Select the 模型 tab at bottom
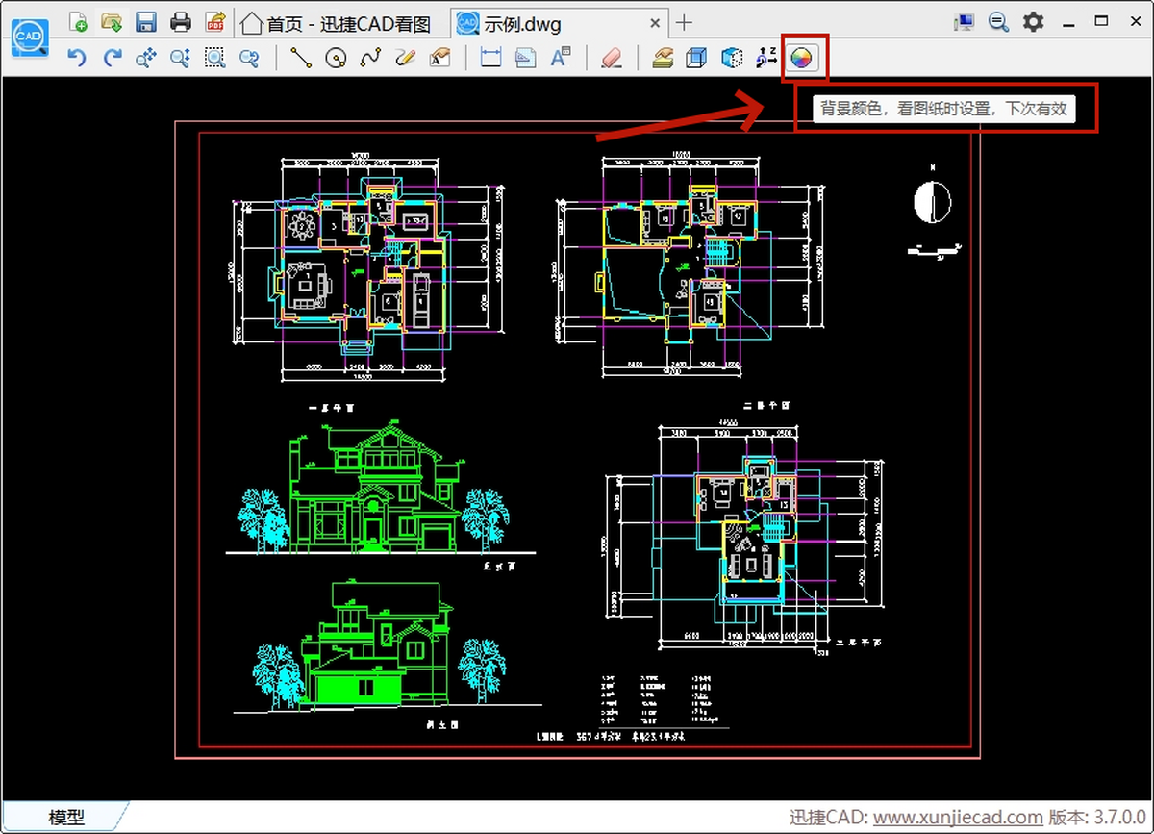Image resolution: width=1154 pixels, height=834 pixels. (x=66, y=818)
